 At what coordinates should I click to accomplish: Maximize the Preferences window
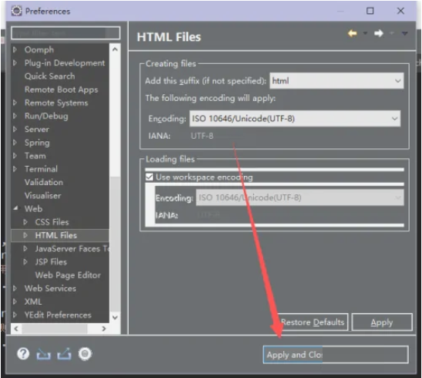pyautogui.click(x=370, y=11)
